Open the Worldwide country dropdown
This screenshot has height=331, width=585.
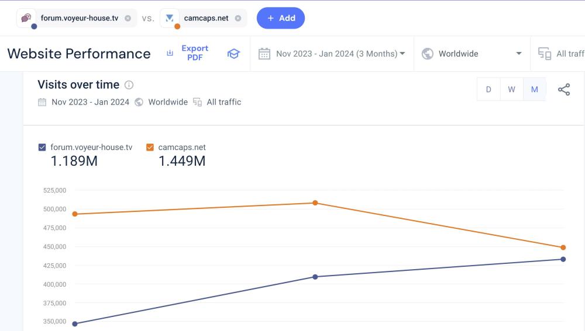coord(472,54)
